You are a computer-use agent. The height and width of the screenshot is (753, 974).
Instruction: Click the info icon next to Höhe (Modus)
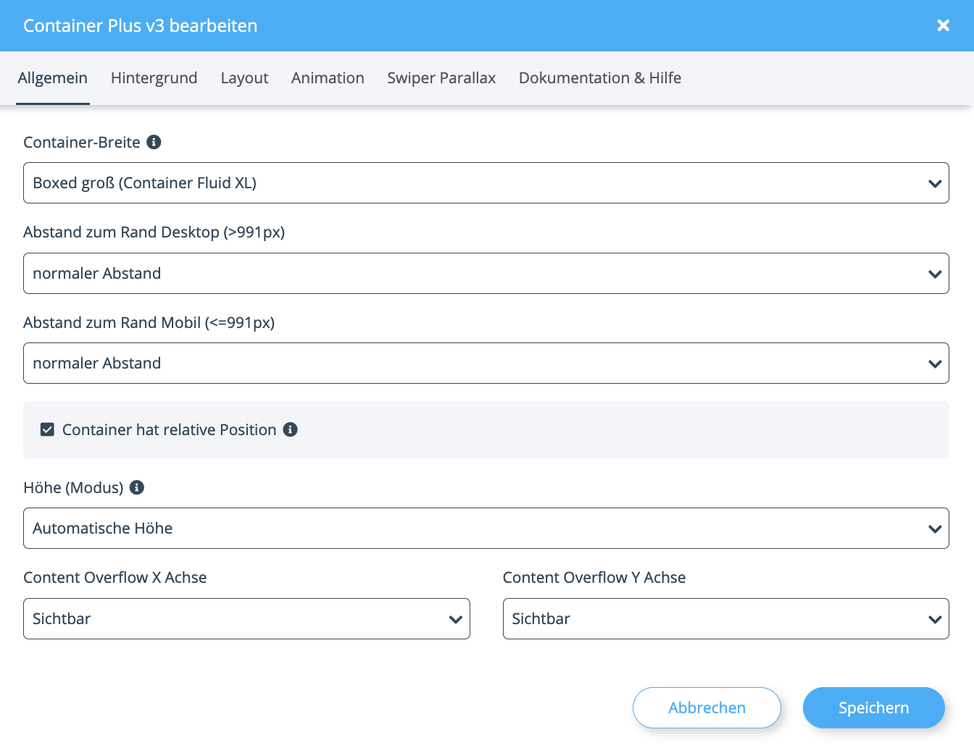137,487
